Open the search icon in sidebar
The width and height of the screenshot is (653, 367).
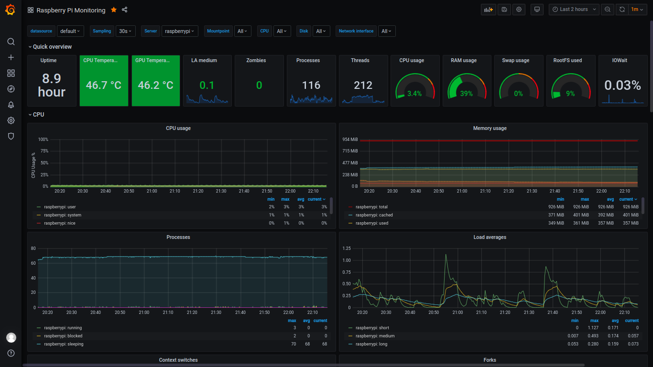coord(11,42)
